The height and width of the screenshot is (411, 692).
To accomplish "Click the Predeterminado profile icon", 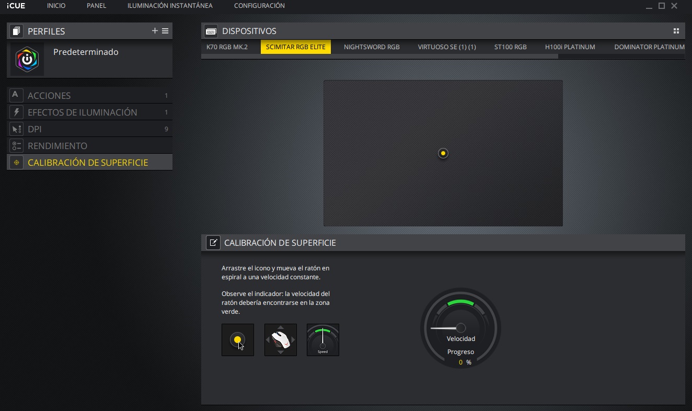I will 27,59.
